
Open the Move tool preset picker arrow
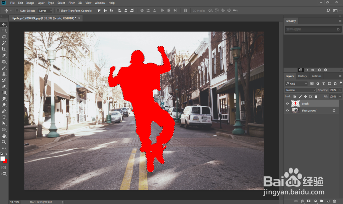coord(11,11)
